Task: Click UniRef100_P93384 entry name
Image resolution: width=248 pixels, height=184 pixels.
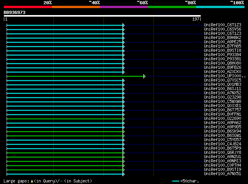Action: point(222,55)
